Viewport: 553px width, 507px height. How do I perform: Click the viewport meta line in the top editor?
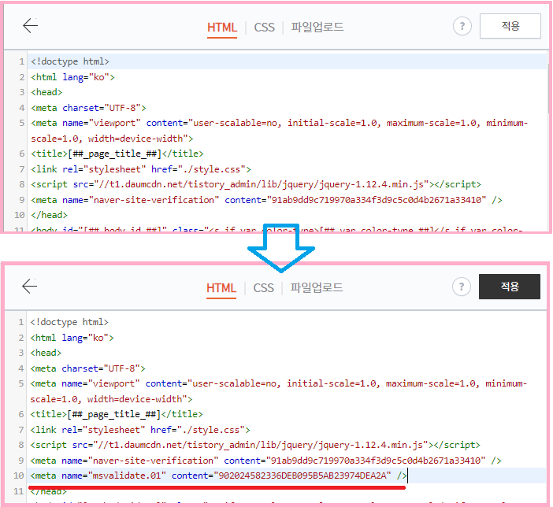click(x=279, y=131)
